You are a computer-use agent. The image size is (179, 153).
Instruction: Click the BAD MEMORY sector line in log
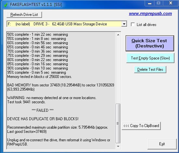point(61,87)
